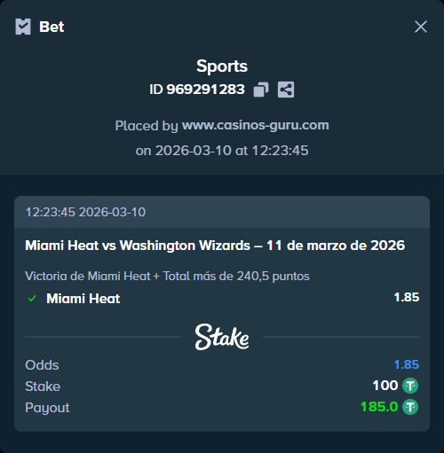
Task: Click the 100 stake amount
Action: point(385,386)
